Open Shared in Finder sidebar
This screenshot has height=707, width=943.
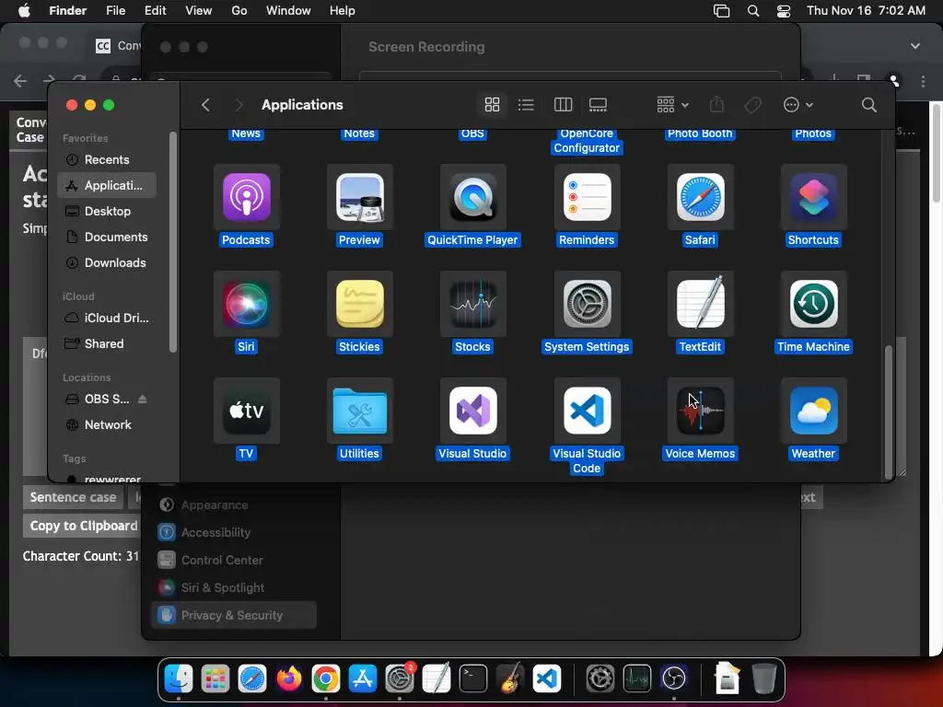pyautogui.click(x=107, y=343)
